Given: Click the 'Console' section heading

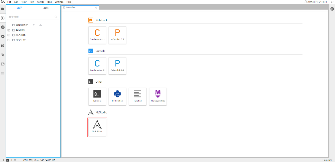Looking at the screenshot, I should tap(100, 51).
